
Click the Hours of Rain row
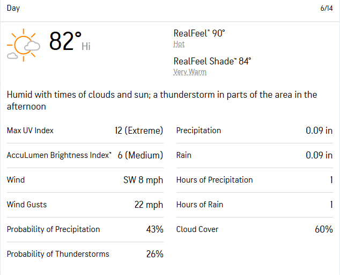pyautogui.click(x=255, y=205)
